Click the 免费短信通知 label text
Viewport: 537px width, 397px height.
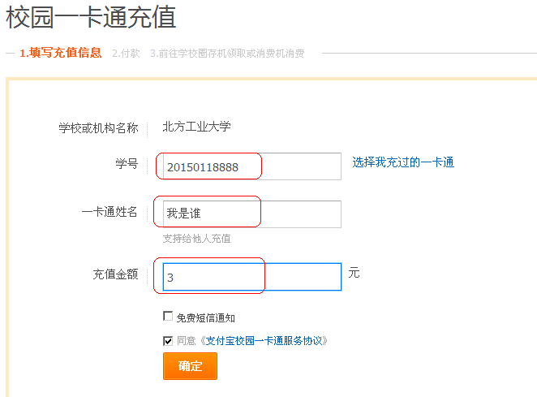click(205, 317)
